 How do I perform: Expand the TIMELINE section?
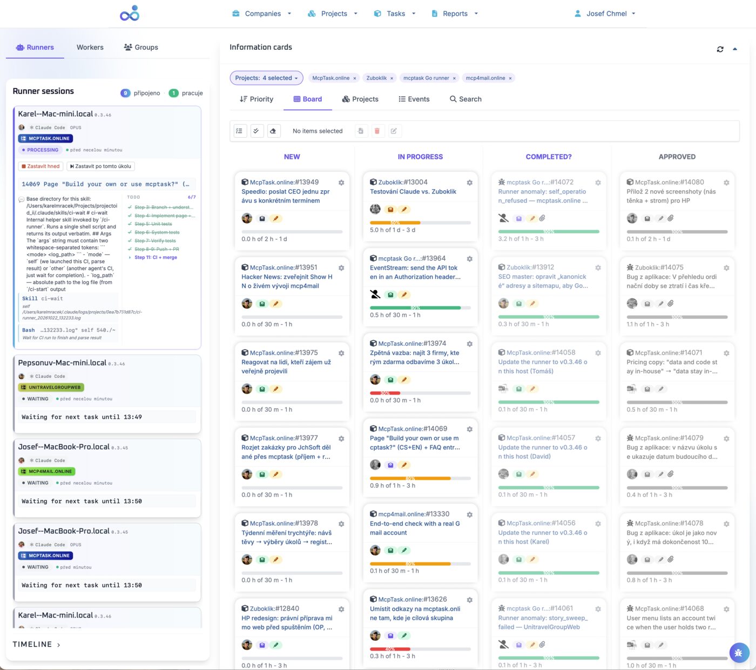tap(37, 645)
